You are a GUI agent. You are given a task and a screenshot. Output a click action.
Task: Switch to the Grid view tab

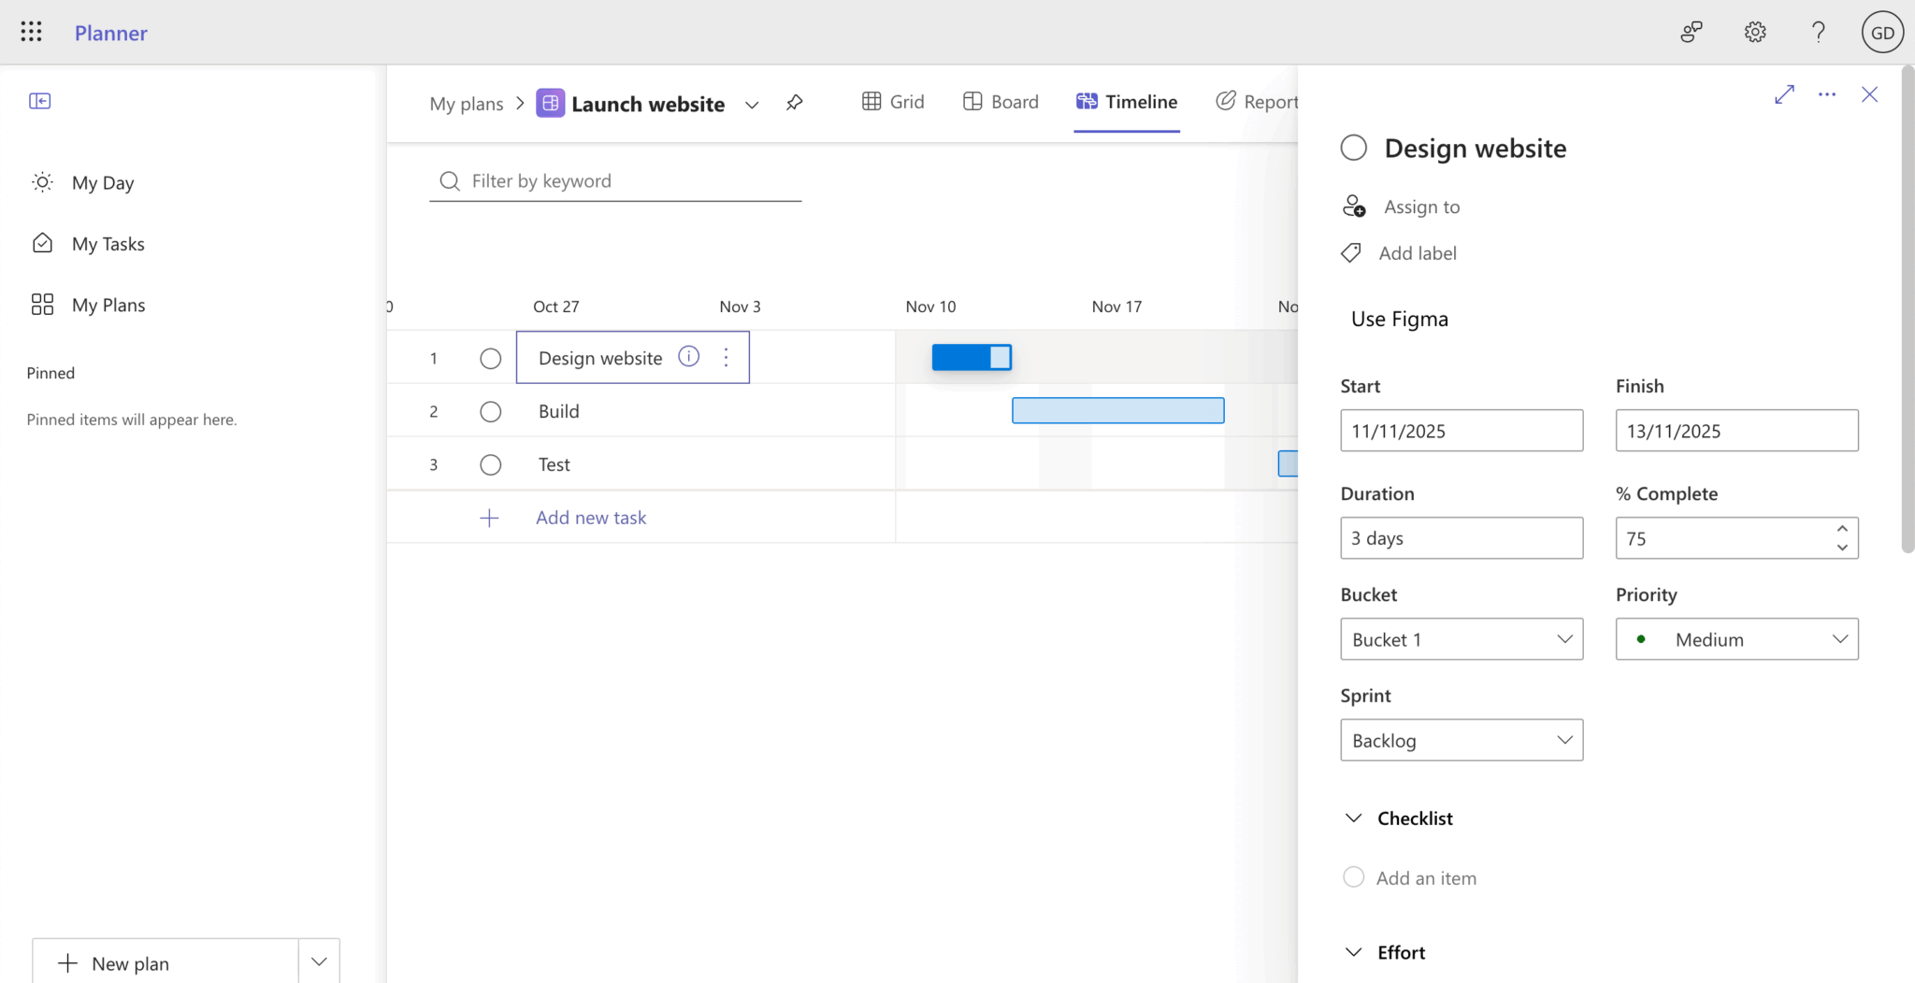pos(893,102)
